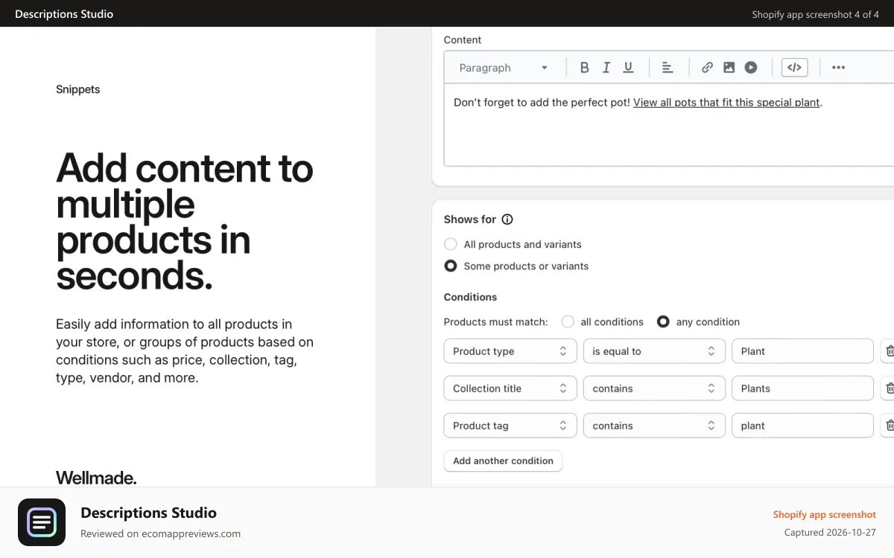Click the info icon beside Shows for

[x=507, y=219]
